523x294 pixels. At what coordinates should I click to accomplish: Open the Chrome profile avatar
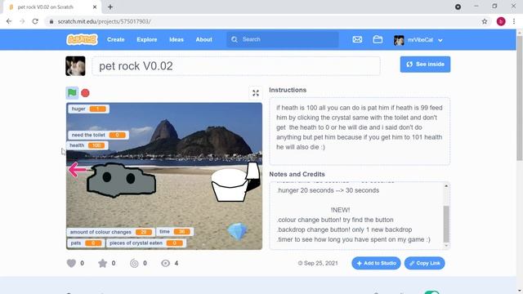pyautogui.click(x=501, y=21)
